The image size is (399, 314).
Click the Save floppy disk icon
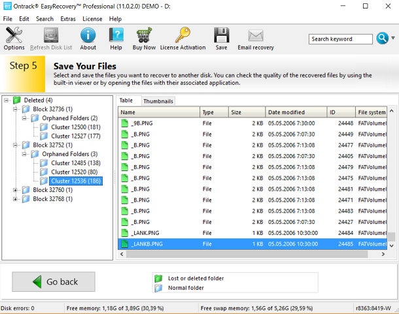pos(221,39)
